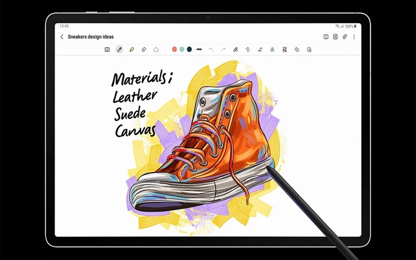Undo the last stroke
The height and width of the screenshot is (260, 416).
[x=211, y=49]
